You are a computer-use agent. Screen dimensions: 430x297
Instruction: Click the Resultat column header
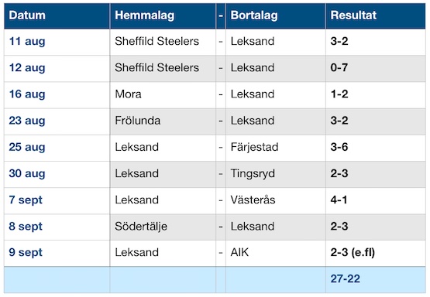(353, 15)
